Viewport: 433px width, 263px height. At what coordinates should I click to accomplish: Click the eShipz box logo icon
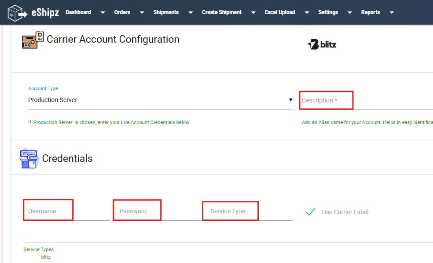(x=18, y=13)
